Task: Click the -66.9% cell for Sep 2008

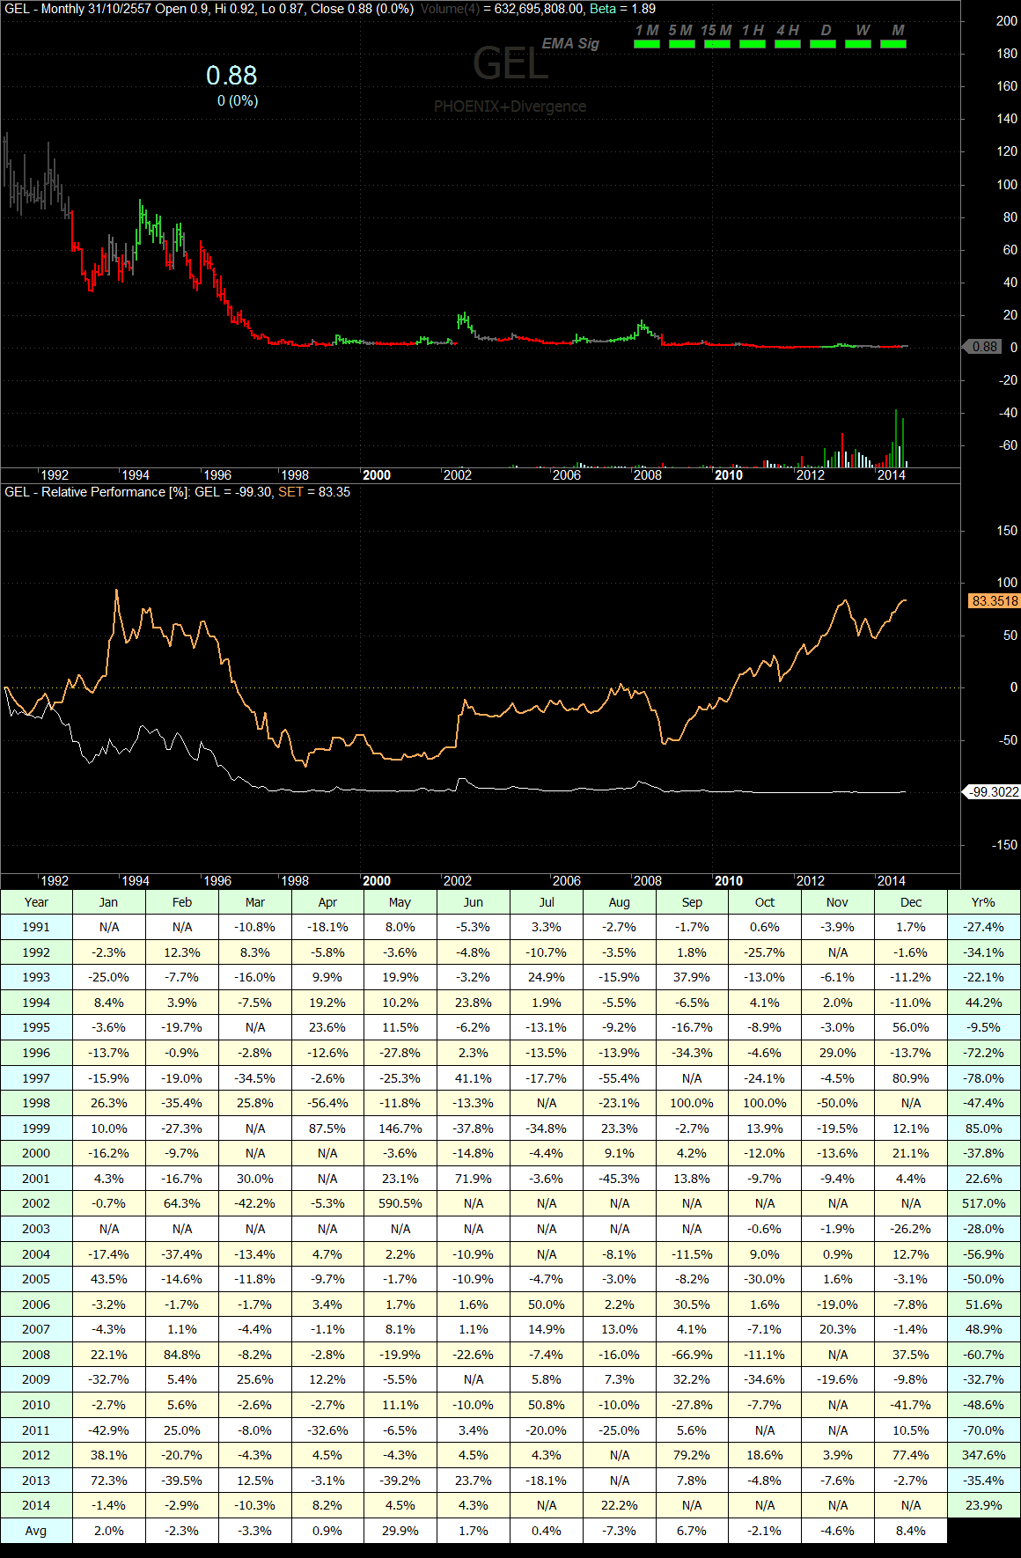Action: [x=692, y=1355]
